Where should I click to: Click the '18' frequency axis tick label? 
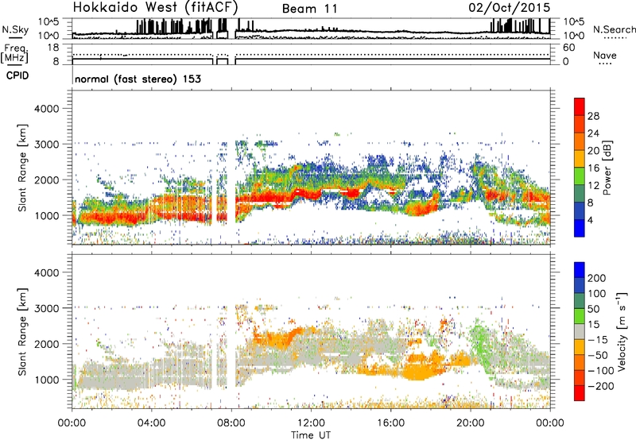pos(53,48)
